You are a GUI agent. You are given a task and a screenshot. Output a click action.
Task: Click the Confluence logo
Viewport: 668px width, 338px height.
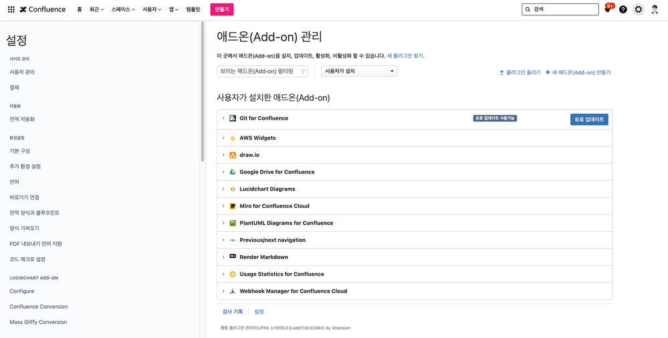pyautogui.click(x=43, y=9)
